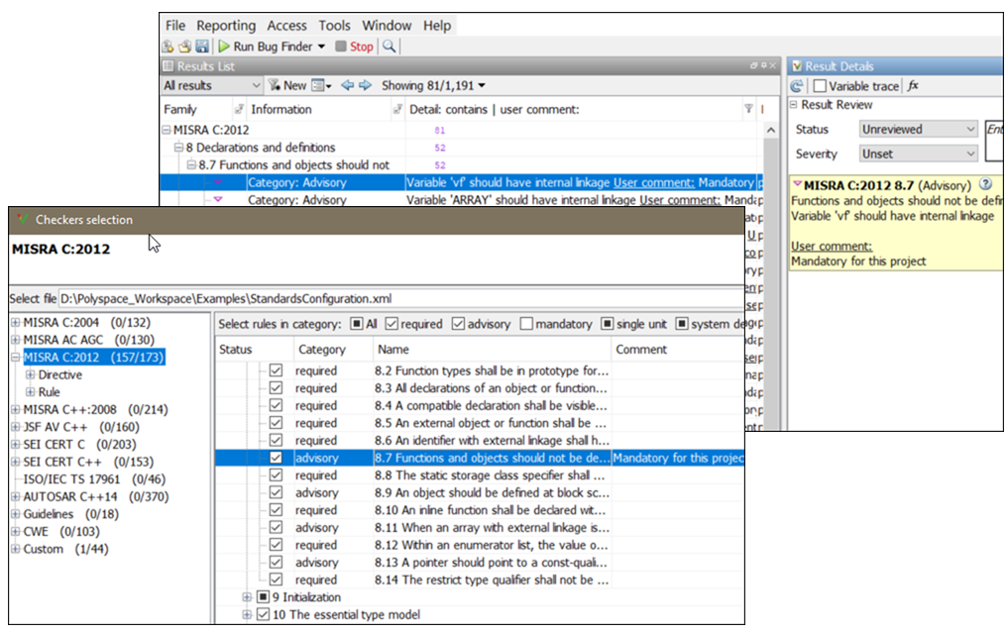The width and height of the screenshot is (1007, 634).
Task: Click the save floppy disk icon
Action: (201, 47)
